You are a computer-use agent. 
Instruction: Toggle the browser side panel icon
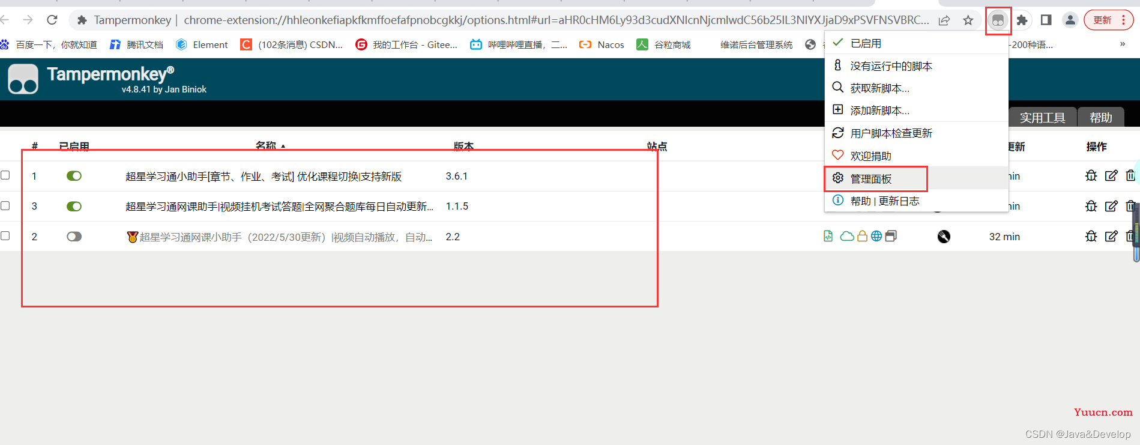tap(1046, 20)
